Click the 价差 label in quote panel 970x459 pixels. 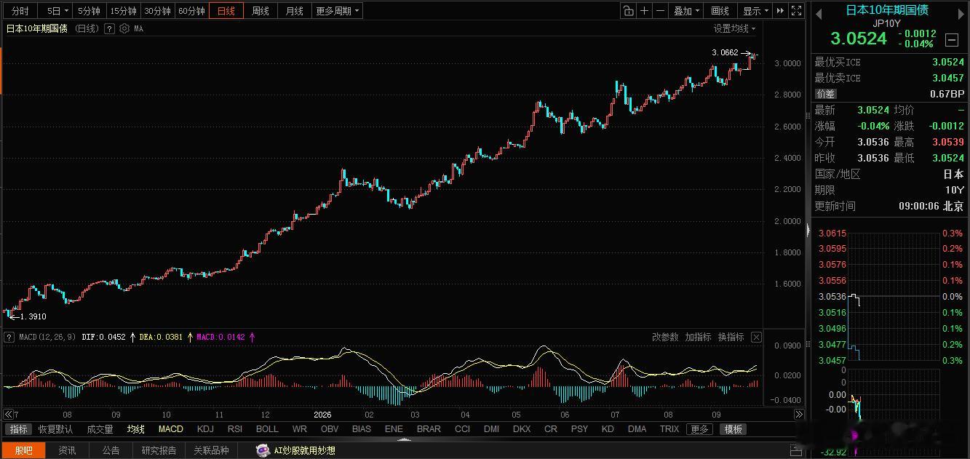pyautogui.click(x=826, y=94)
